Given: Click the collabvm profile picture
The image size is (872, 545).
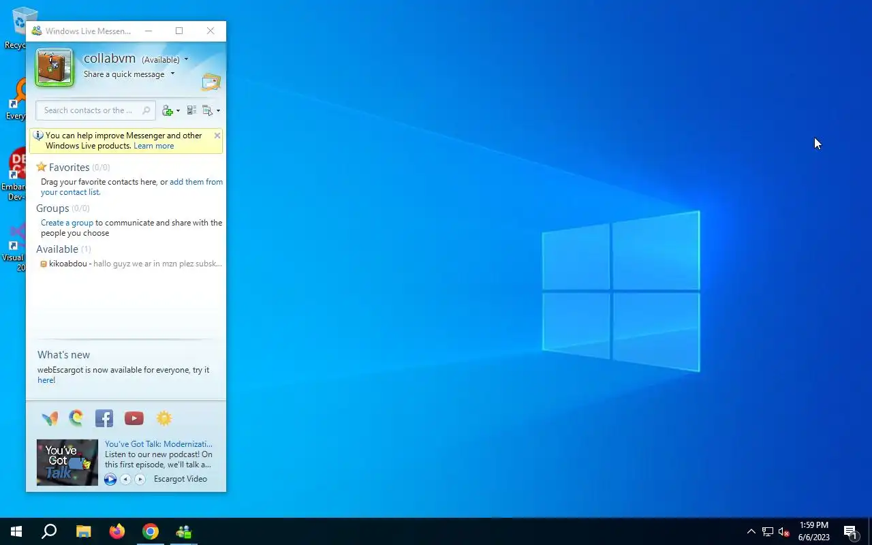Looking at the screenshot, I should pos(54,67).
